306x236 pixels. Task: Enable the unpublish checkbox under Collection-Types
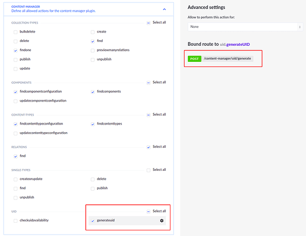pyautogui.click(x=93, y=59)
